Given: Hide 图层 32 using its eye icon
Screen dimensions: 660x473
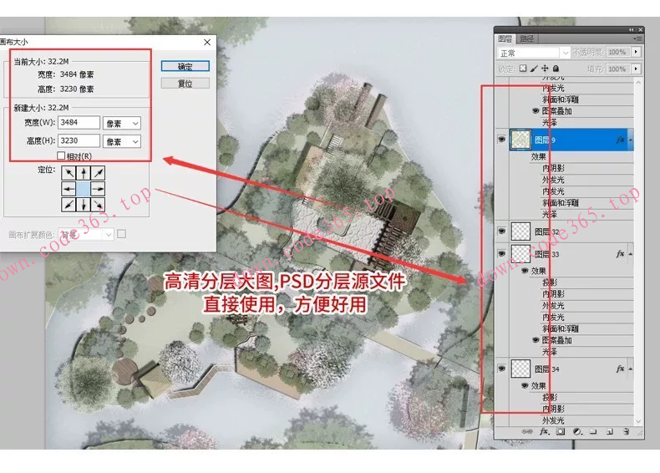Looking at the screenshot, I should pos(501,231).
